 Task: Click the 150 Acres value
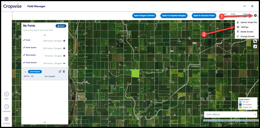point(48,41)
